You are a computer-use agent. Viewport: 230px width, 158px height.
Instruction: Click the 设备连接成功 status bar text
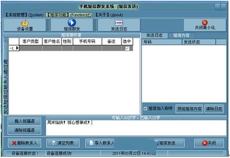click(59, 153)
